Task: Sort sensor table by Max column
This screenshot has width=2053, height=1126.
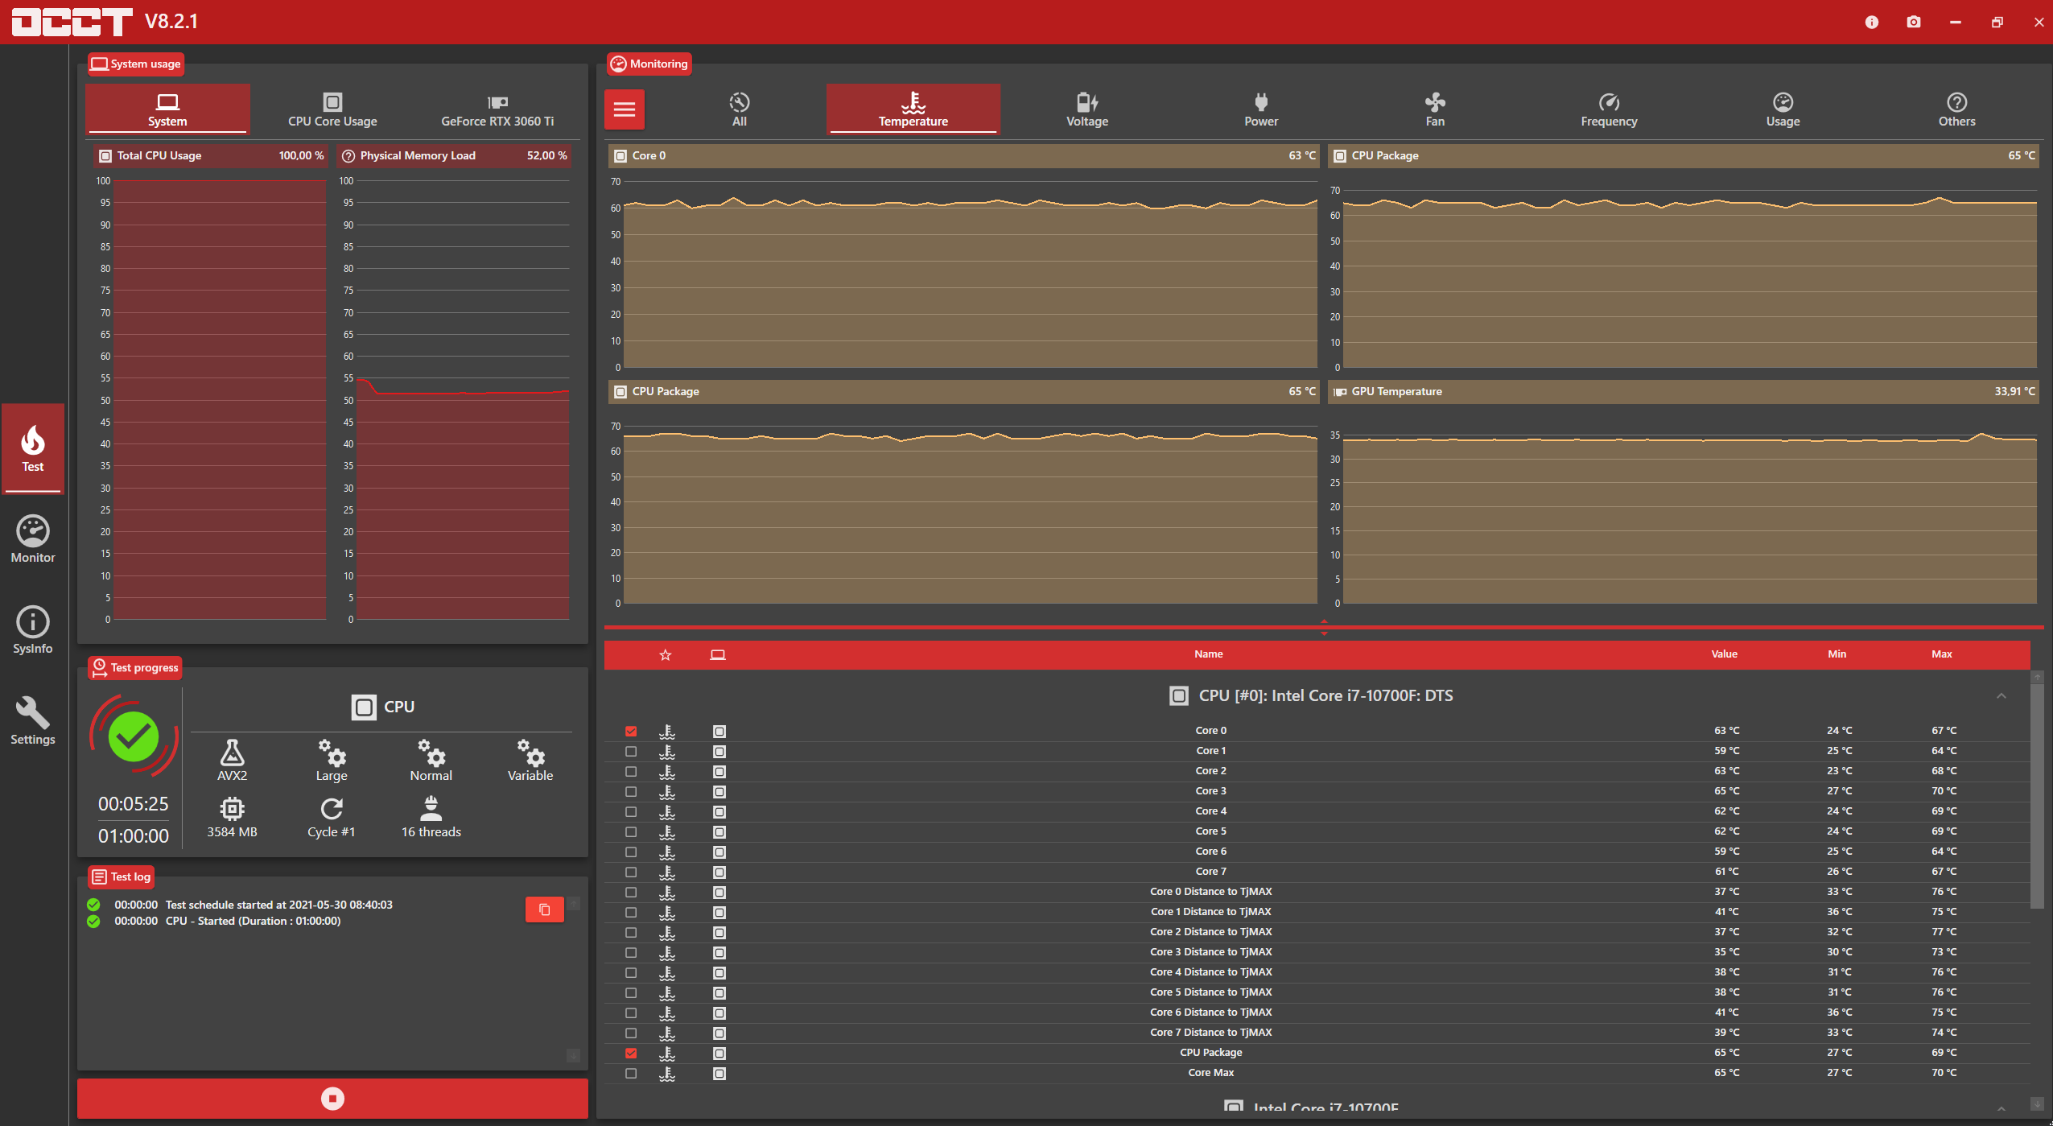Action: click(x=1942, y=654)
